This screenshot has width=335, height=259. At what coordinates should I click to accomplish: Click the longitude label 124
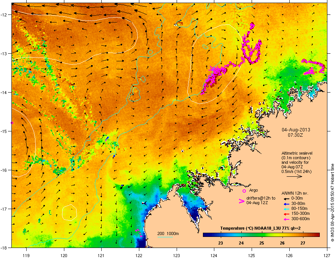[x=214, y=256]
